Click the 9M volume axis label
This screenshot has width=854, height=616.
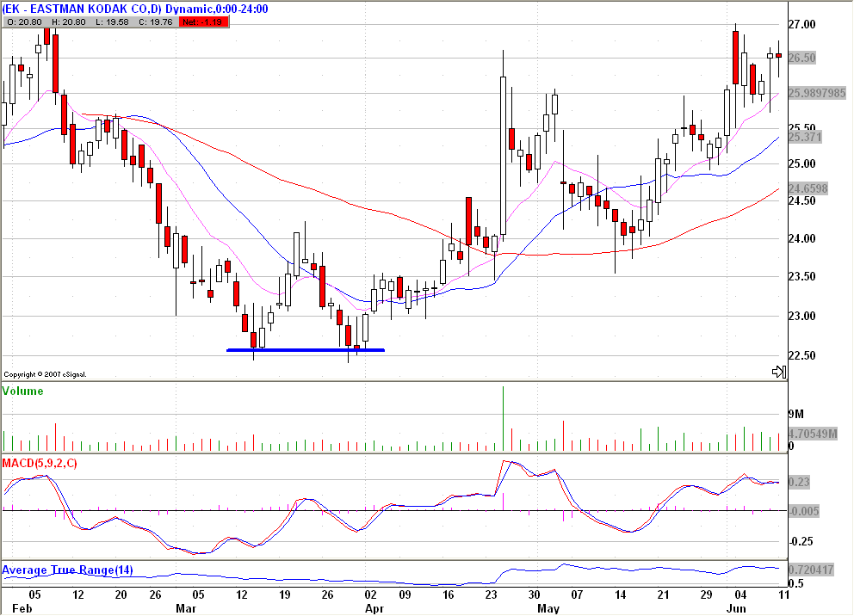[796, 414]
